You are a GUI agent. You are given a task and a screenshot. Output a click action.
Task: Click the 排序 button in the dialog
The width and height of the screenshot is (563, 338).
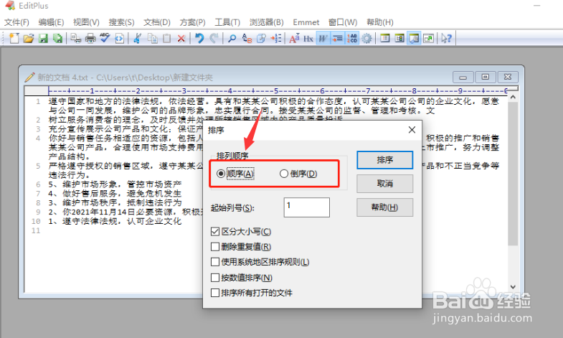click(385, 160)
